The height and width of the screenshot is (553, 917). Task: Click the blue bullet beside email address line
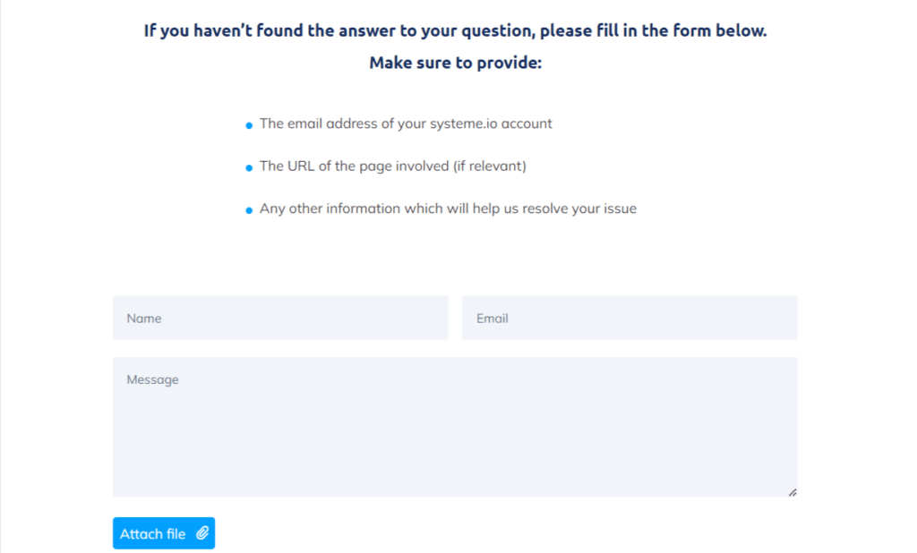tap(249, 125)
